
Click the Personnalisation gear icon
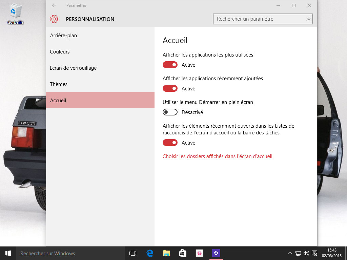click(x=54, y=19)
